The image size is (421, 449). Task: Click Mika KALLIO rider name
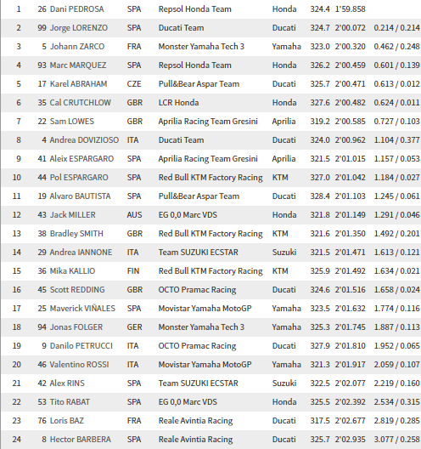pyautogui.click(x=72, y=271)
